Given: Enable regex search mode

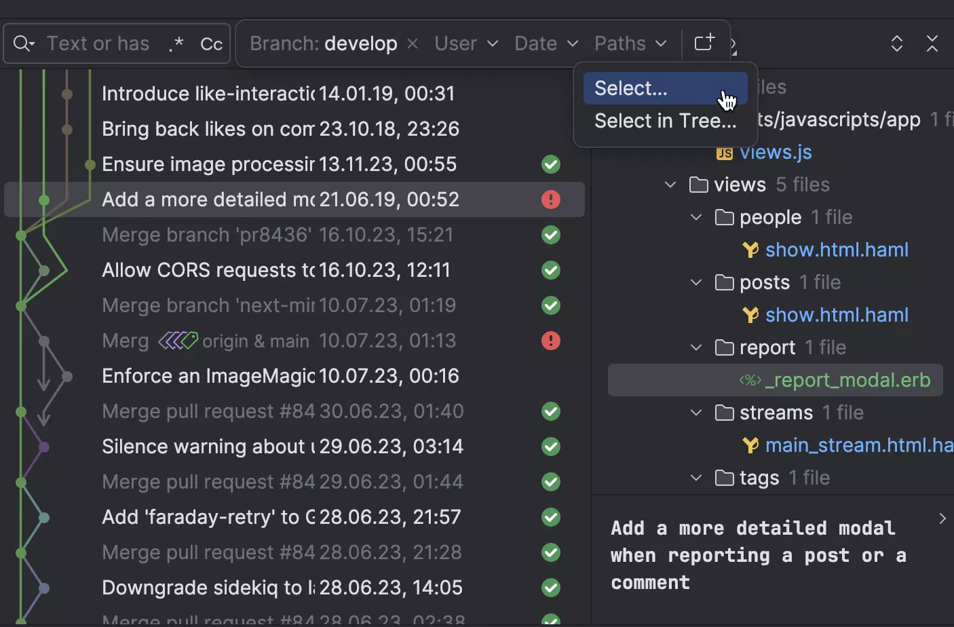Looking at the screenshot, I should coord(176,43).
